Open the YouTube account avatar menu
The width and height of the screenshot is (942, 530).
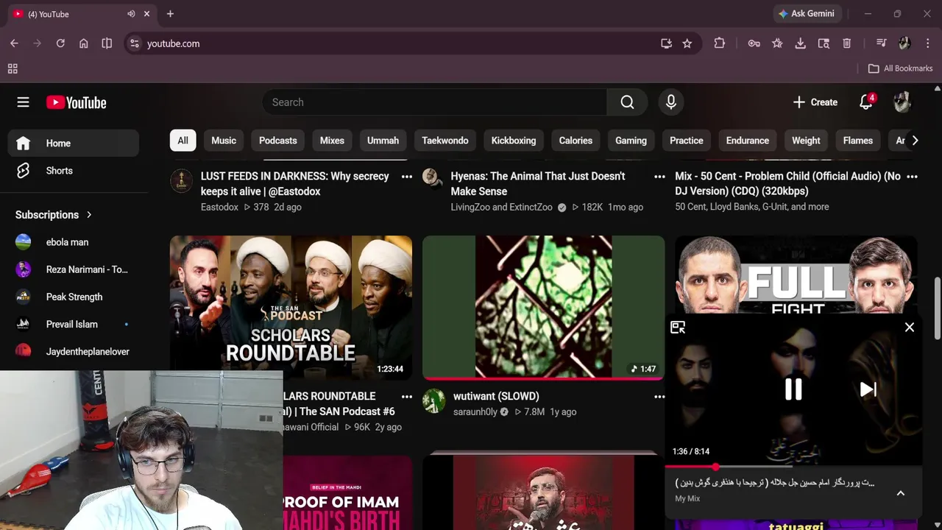pyautogui.click(x=902, y=102)
